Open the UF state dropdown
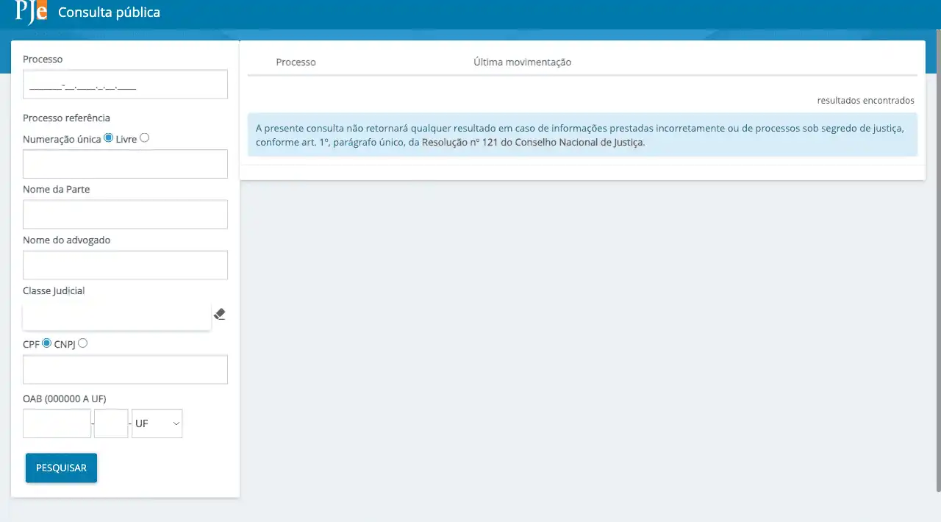 (x=157, y=423)
